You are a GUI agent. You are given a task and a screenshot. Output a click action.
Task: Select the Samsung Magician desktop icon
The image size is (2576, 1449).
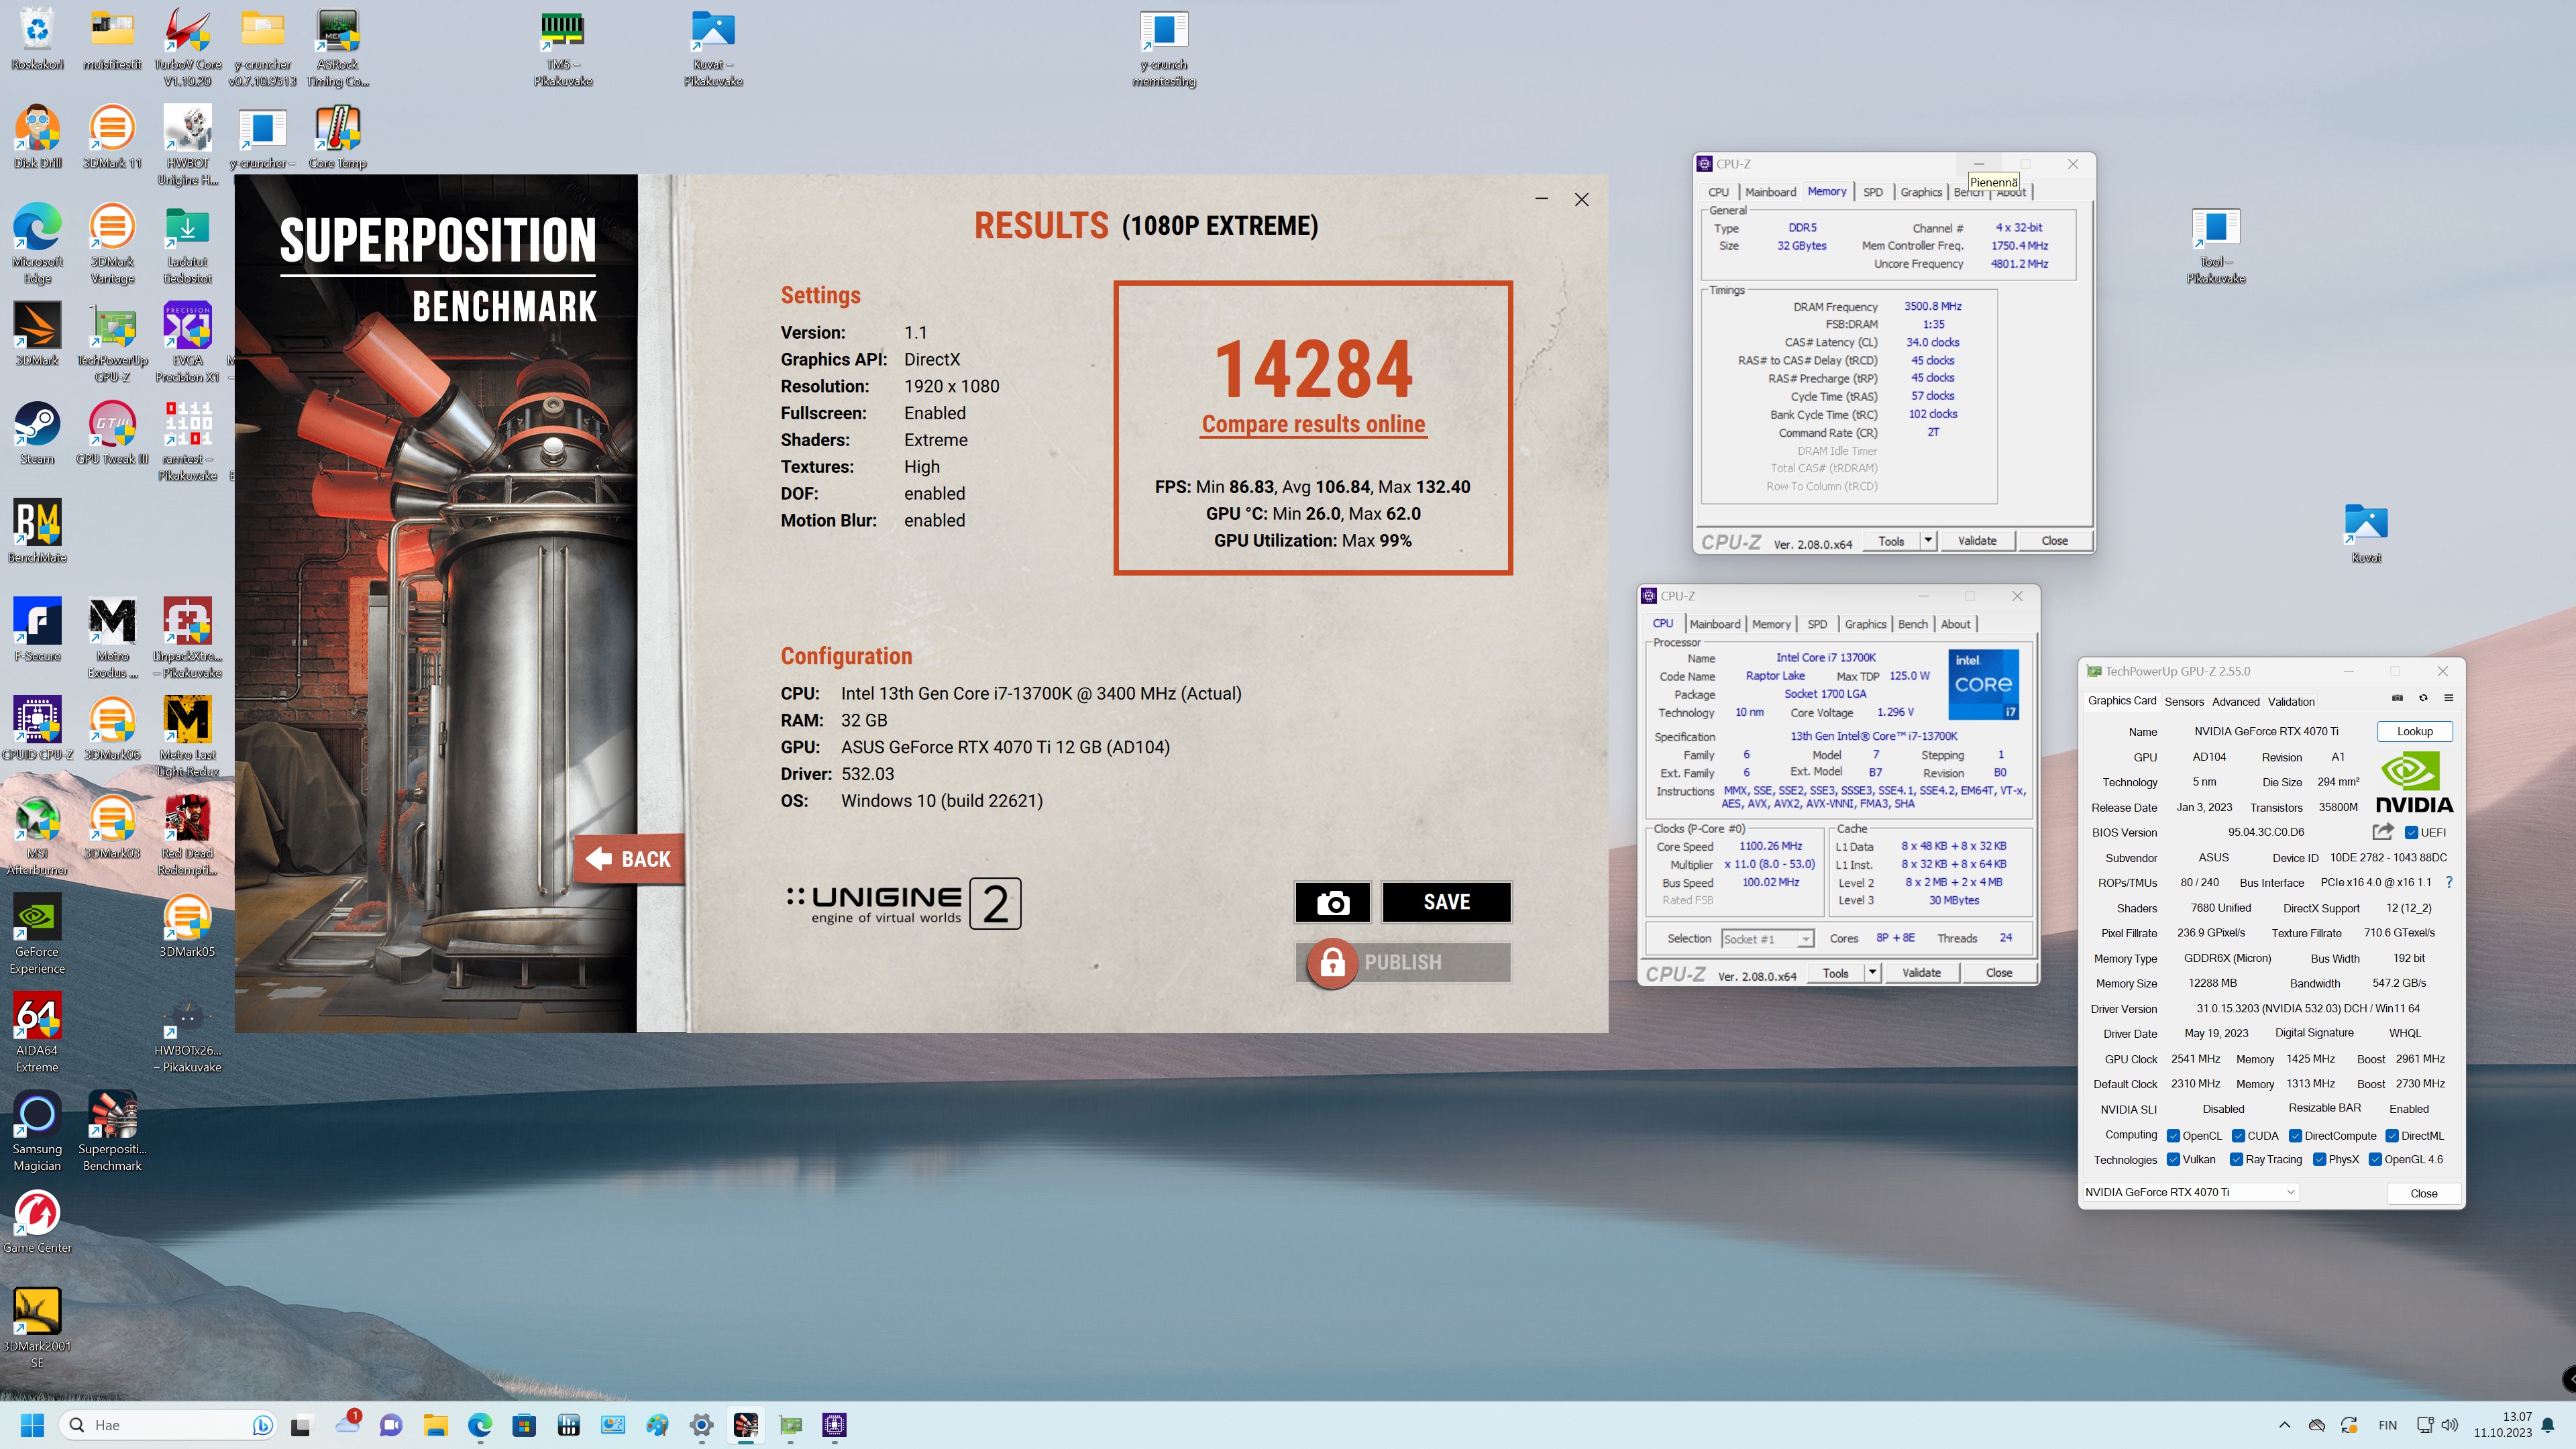[37, 1131]
